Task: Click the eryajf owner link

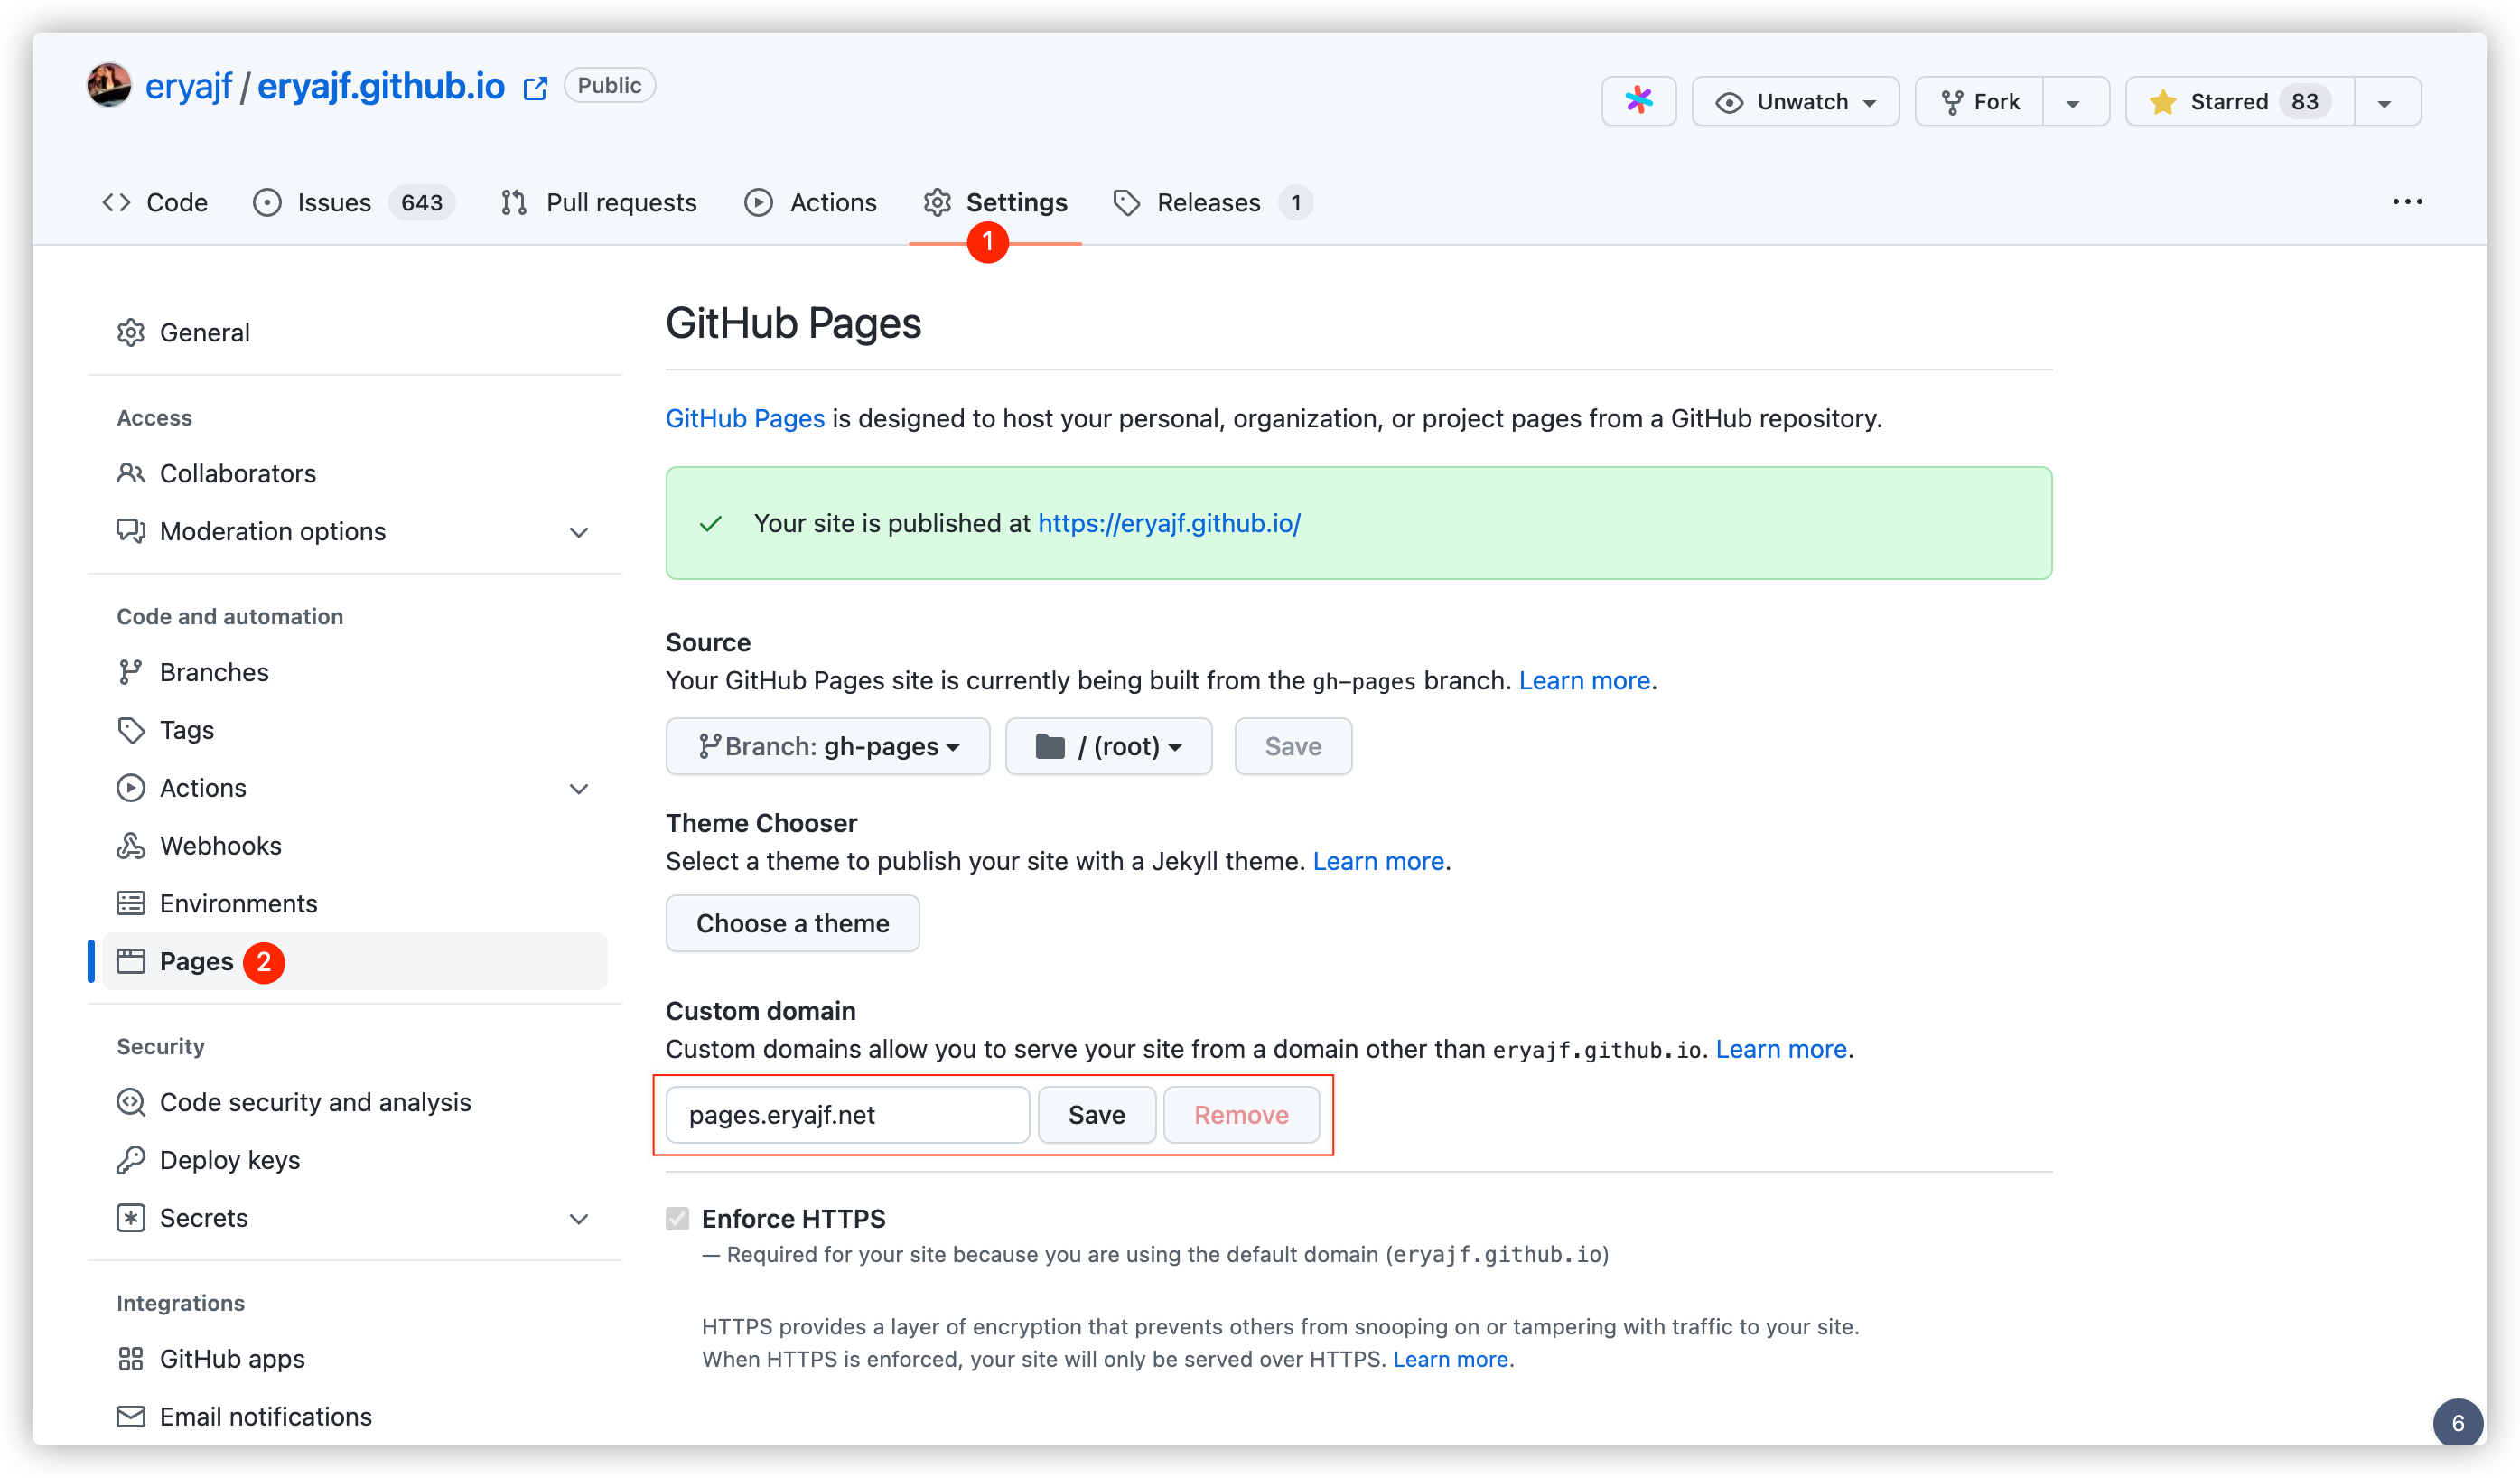Action: point(188,86)
